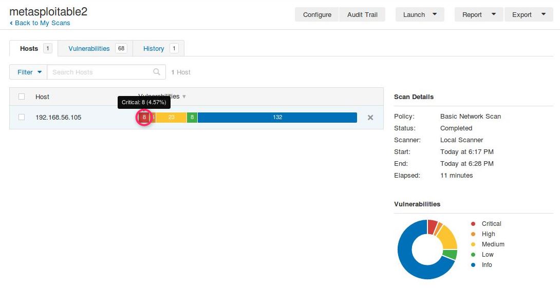Select the red critical bar segment
This screenshot has height=288, width=560.
coord(144,117)
